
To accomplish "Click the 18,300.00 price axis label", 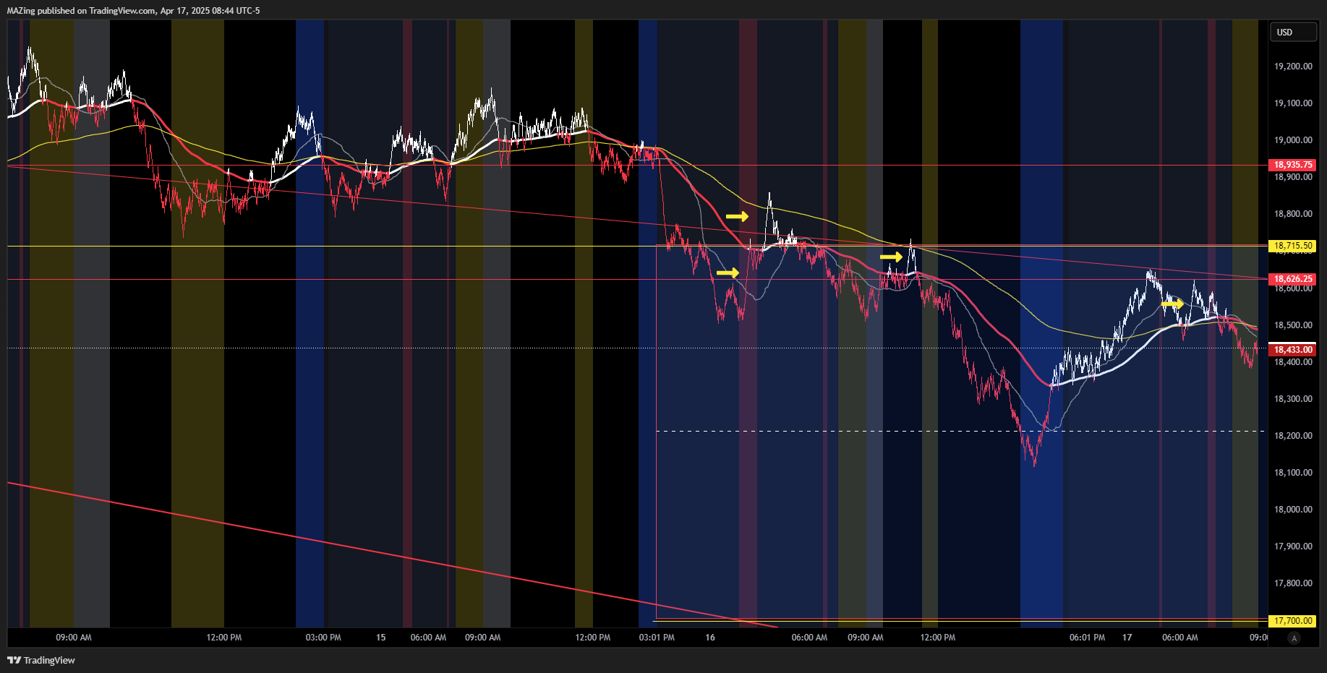I will [x=1293, y=399].
